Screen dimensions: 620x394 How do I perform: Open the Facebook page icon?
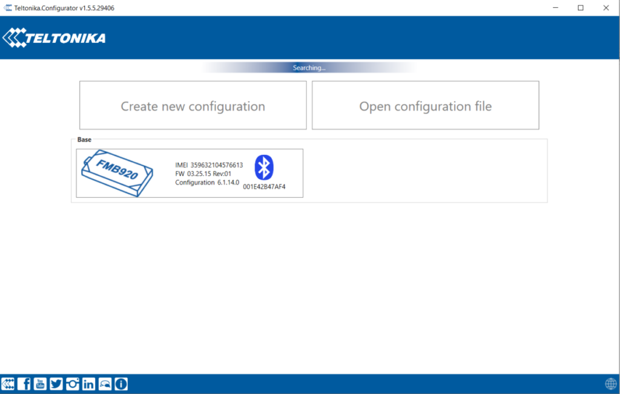pyautogui.click(x=24, y=384)
